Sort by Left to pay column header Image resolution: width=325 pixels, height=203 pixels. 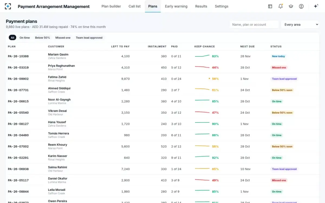click(x=120, y=47)
